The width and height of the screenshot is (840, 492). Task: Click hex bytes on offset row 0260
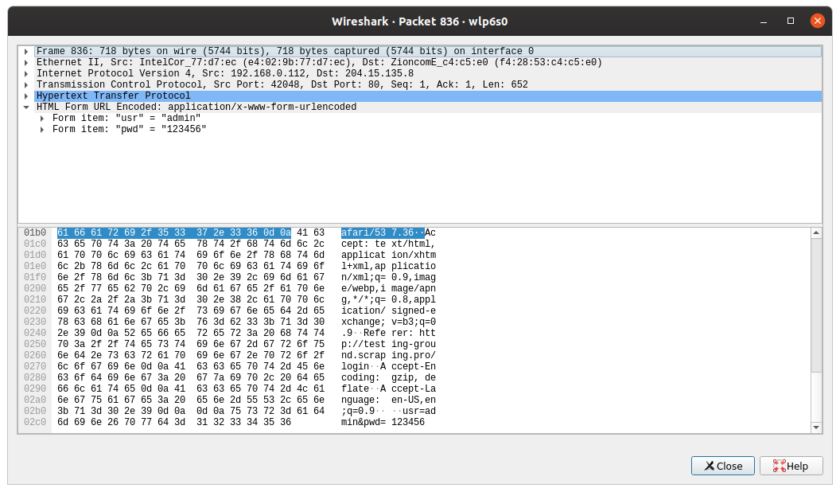click(x=191, y=355)
